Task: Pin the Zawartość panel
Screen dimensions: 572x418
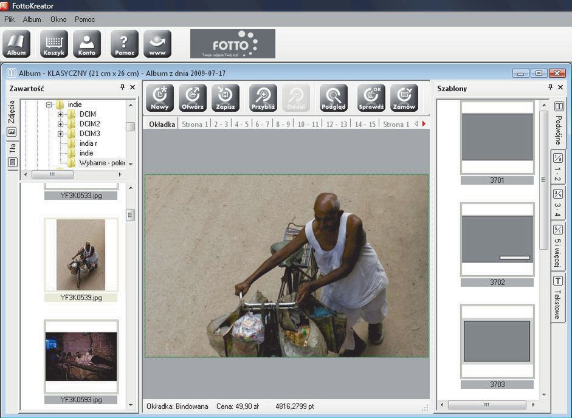Action: click(123, 87)
